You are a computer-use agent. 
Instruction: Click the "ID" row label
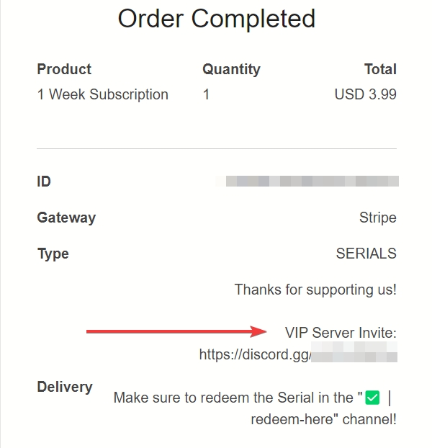pyautogui.click(x=44, y=182)
